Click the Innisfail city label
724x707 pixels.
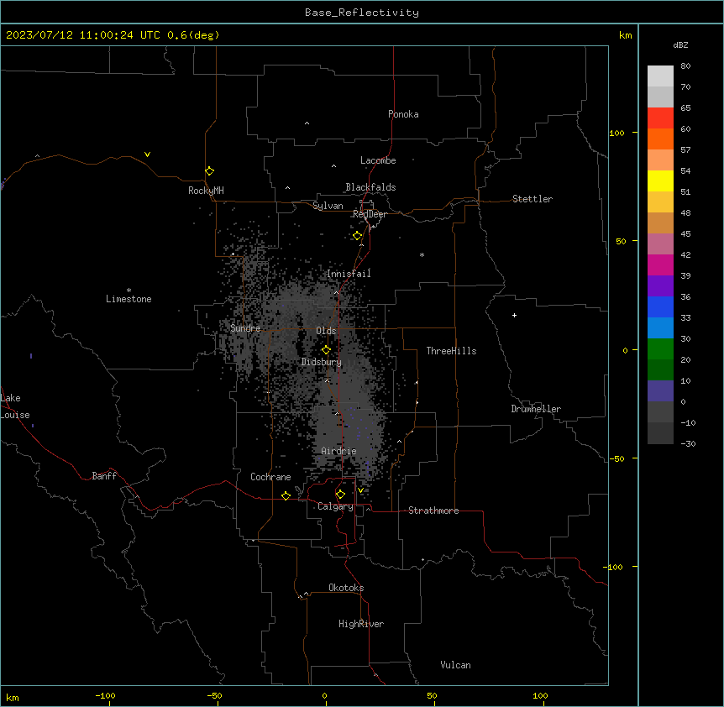pos(349,274)
